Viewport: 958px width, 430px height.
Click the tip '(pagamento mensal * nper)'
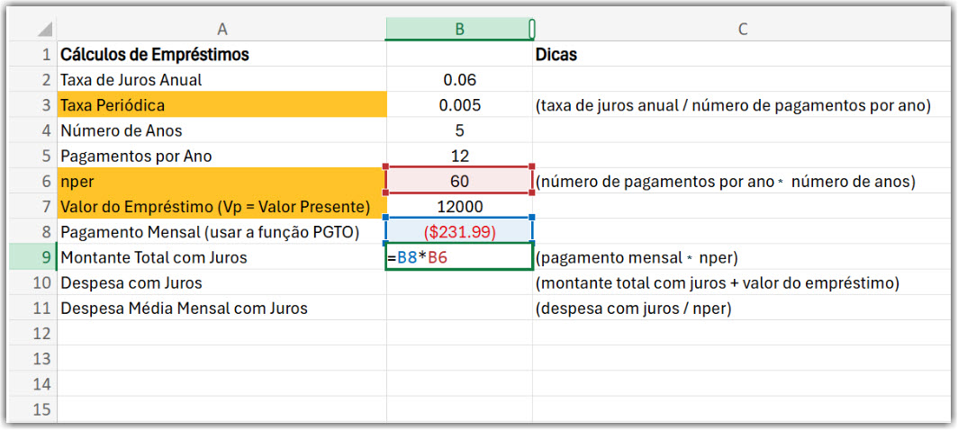pyautogui.click(x=637, y=258)
